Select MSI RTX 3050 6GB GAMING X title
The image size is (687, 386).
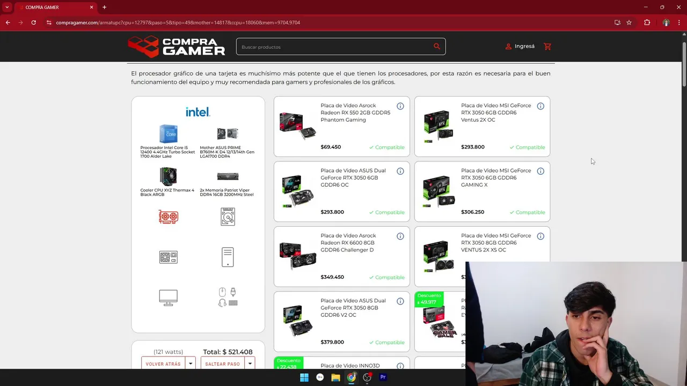(496, 177)
